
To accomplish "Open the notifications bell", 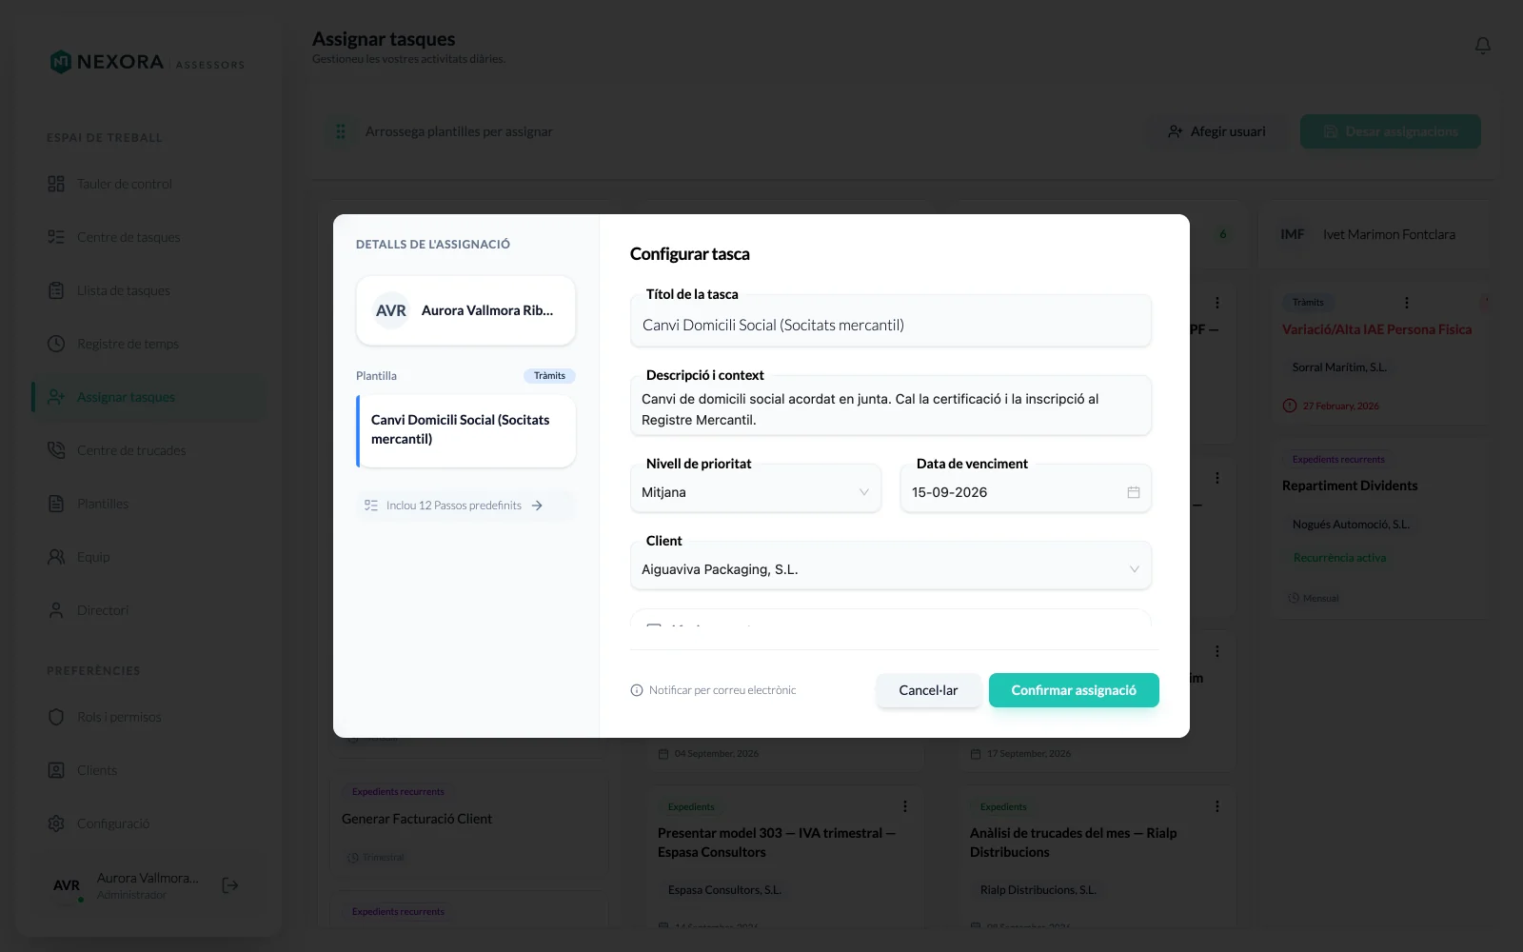I will tap(1483, 46).
